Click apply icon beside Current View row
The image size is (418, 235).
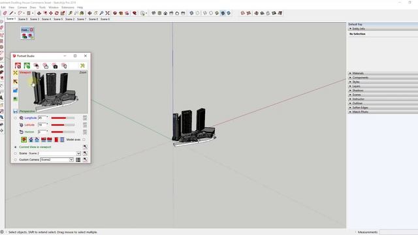click(x=85, y=147)
